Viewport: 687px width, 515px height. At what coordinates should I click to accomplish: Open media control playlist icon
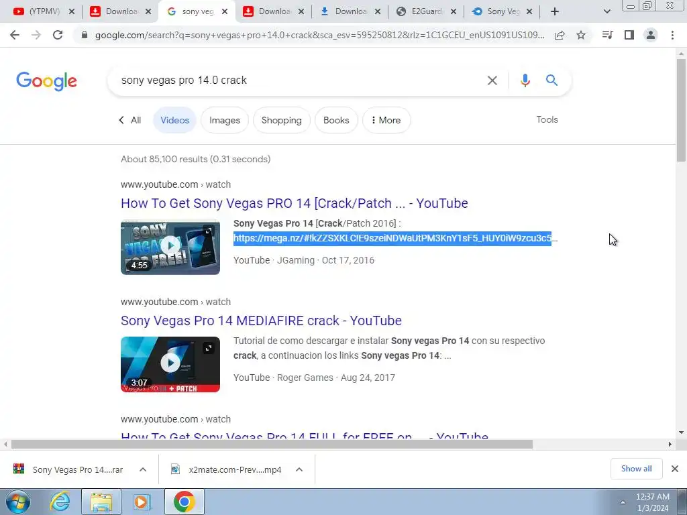(607, 35)
